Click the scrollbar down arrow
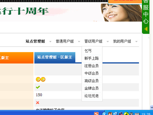 pos(151,107)
